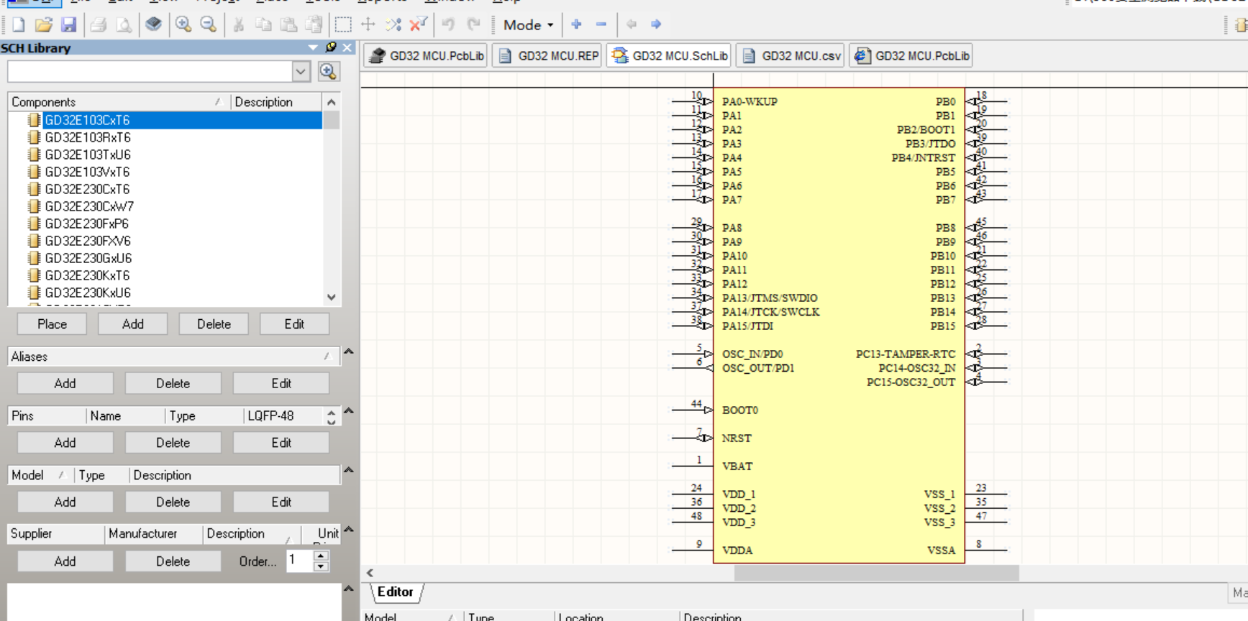Click the Edit button under Components list
The height and width of the screenshot is (621, 1248).
(x=294, y=324)
